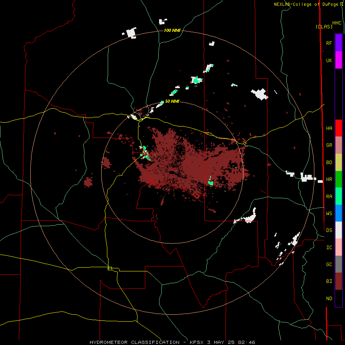Click the "UK" legend label
Image resolution: width=345 pixels, height=345 pixels.
coord(329,60)
